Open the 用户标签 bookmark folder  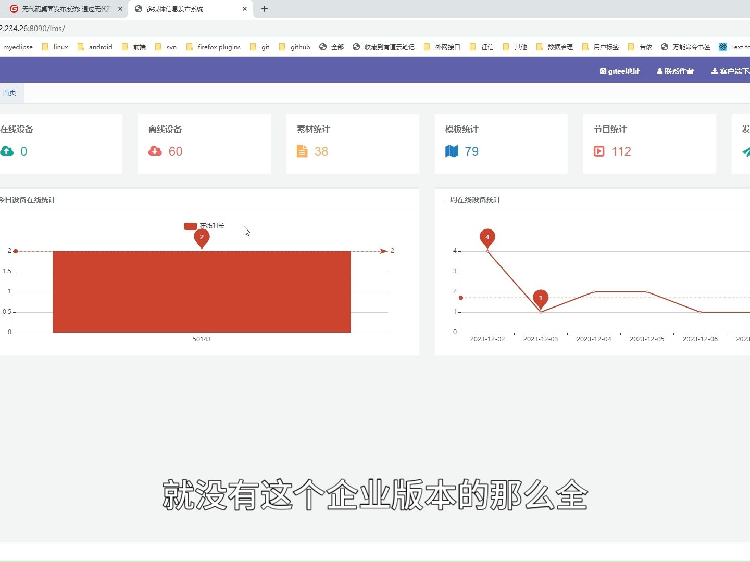pyautogui.click(x=601, y=47)
